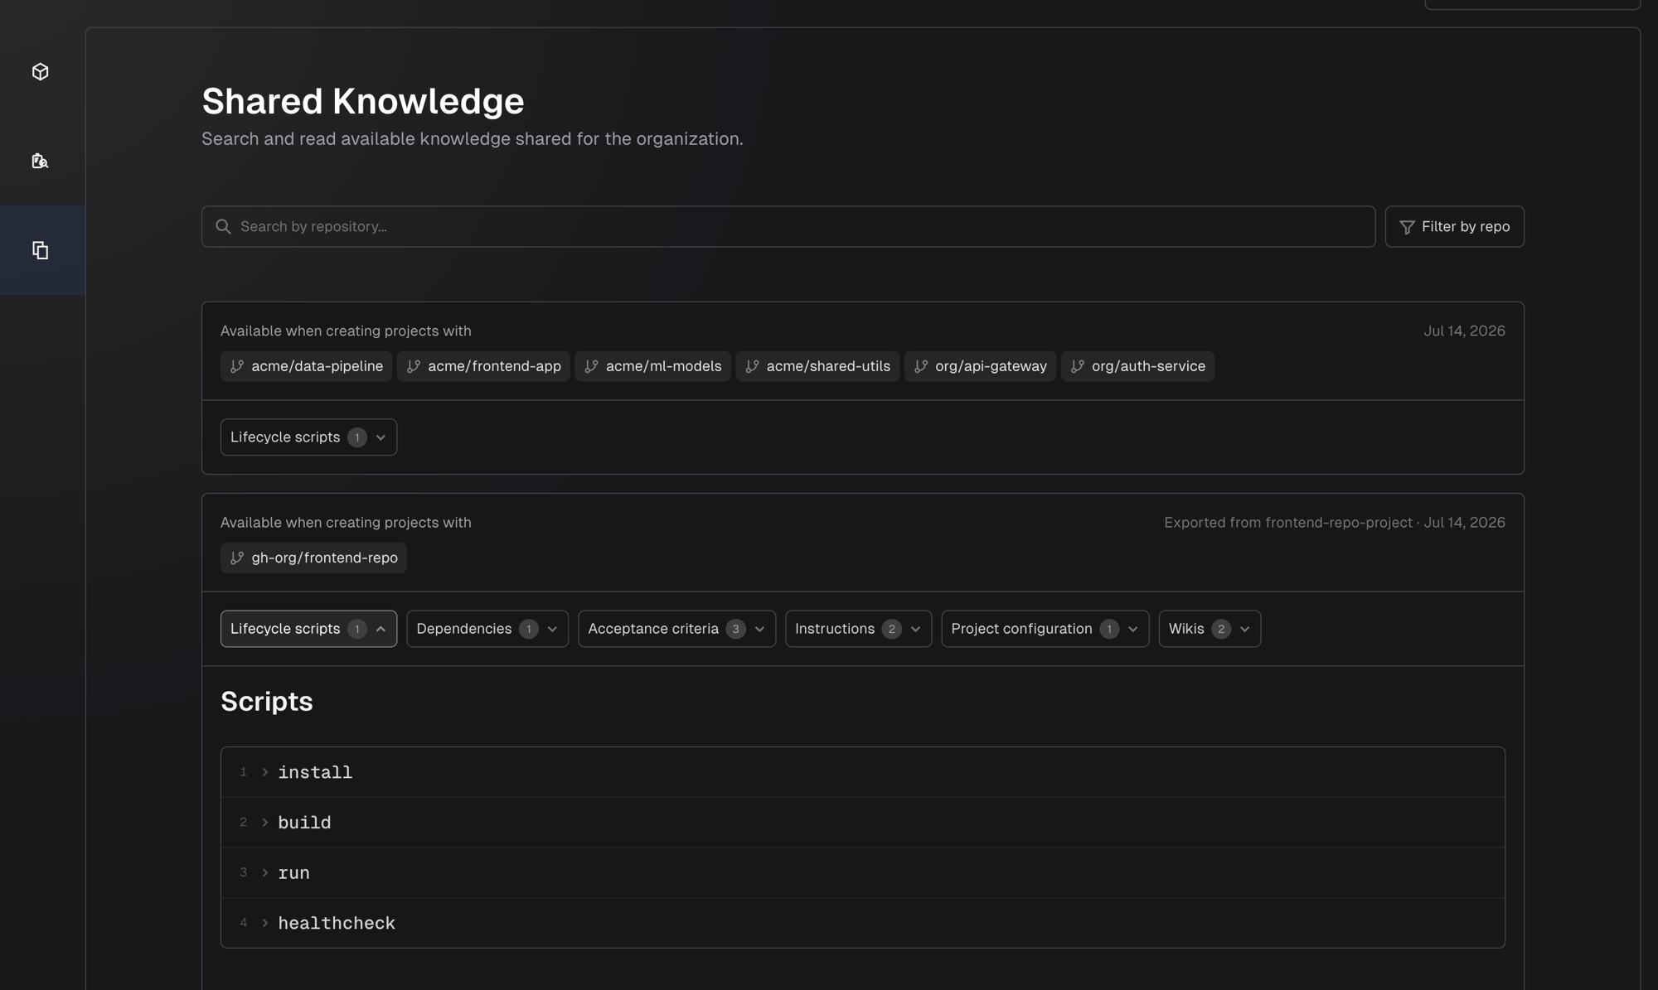The width and height of the screenshot is (1658, 990).
Task: Expand the run script row
Action: (862, 872)
